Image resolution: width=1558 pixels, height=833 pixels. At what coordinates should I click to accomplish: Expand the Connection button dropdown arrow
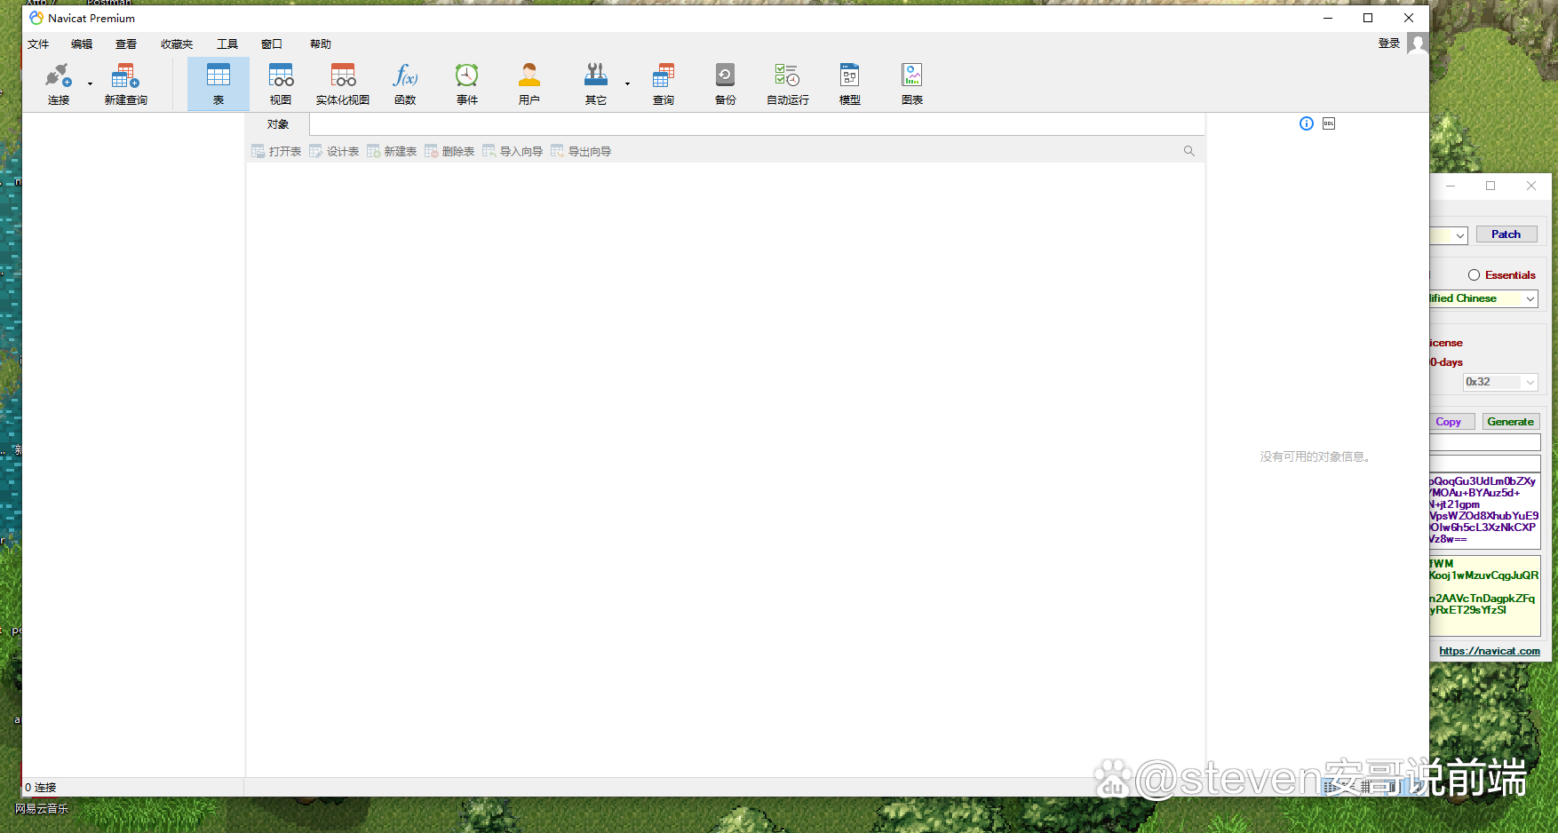point(90,84)
